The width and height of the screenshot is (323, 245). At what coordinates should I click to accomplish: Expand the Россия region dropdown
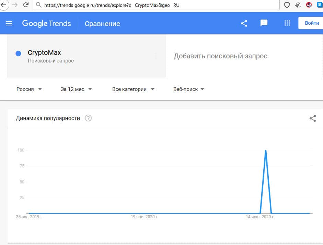(x=29, y=89)
